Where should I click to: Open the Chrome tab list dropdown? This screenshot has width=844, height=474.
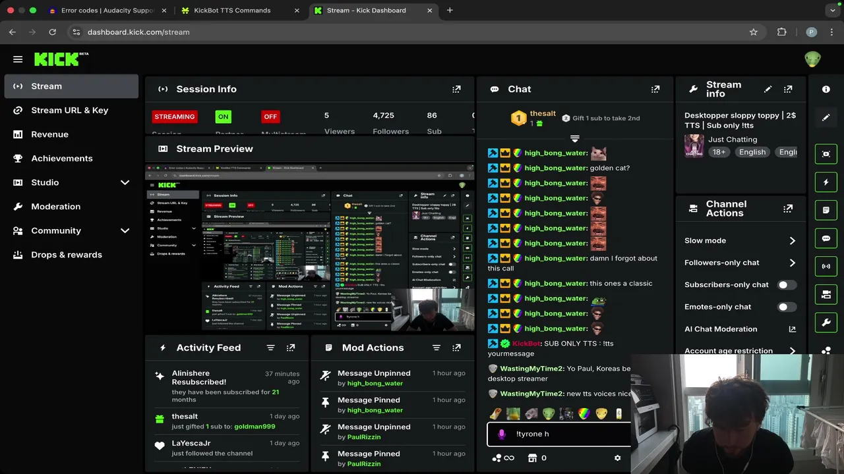click(x=833, y=11)
